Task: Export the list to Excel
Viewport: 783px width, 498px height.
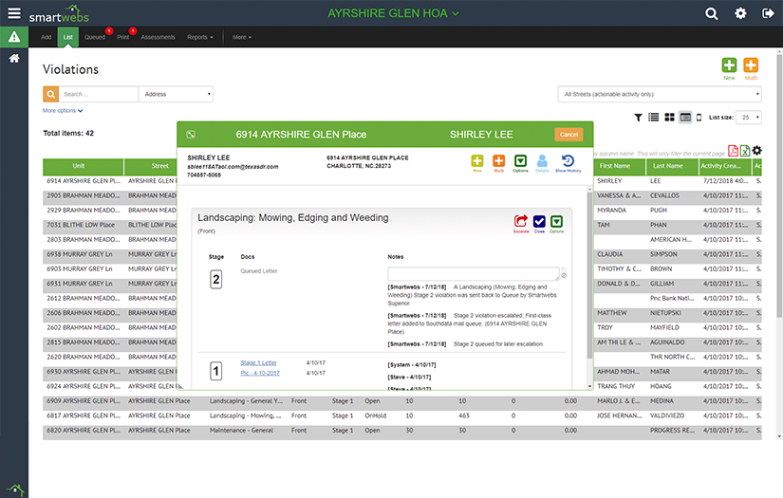Action: (744, 150)
